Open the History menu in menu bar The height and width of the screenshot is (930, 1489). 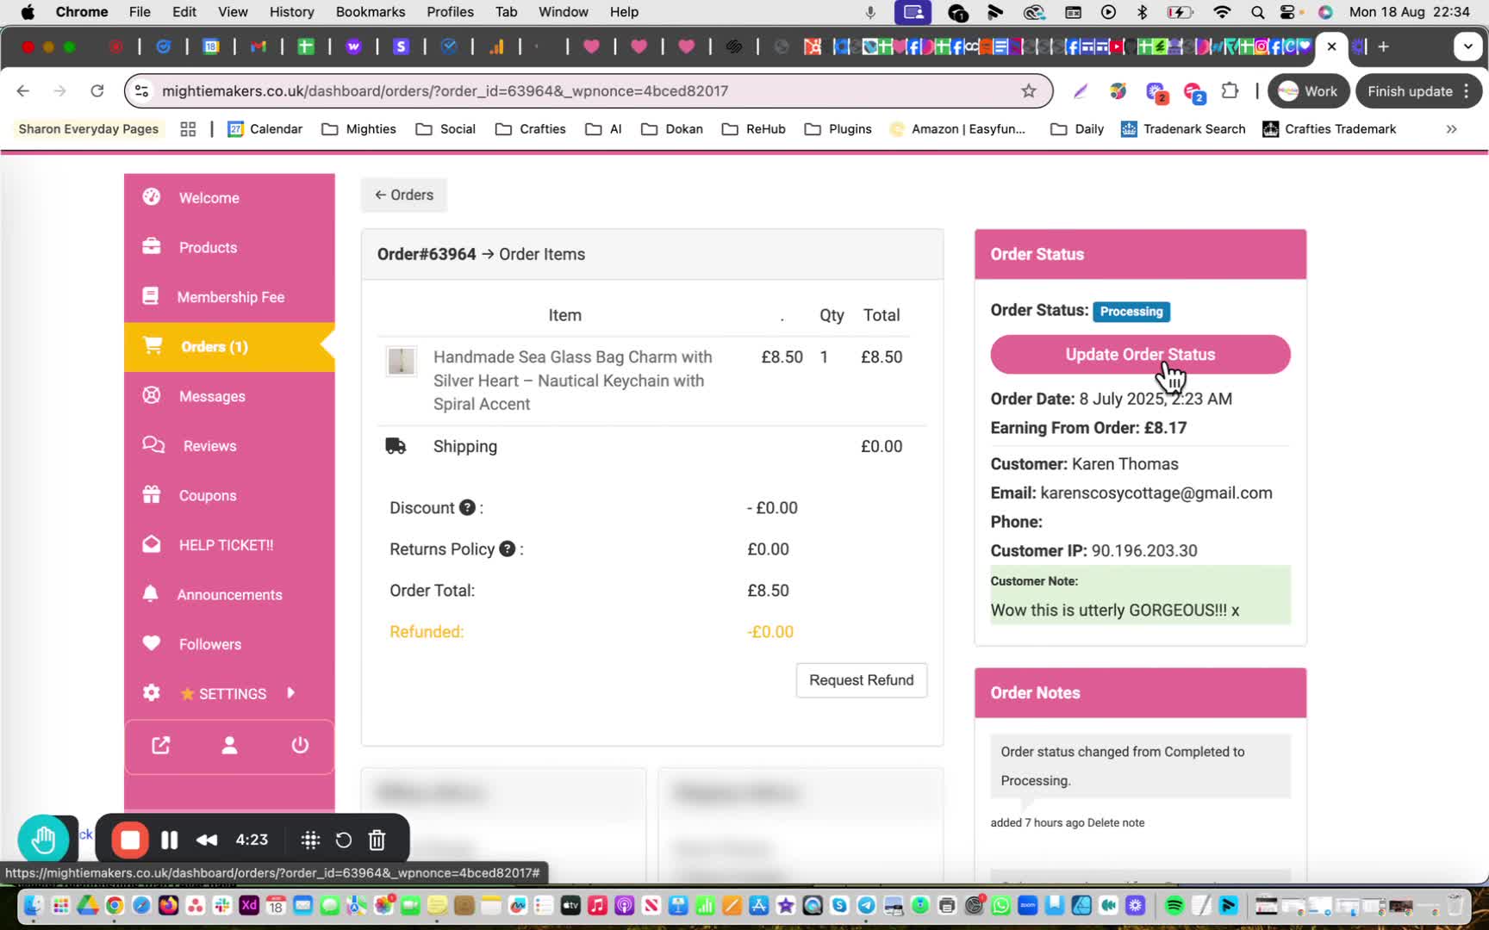tap(291, 12)
